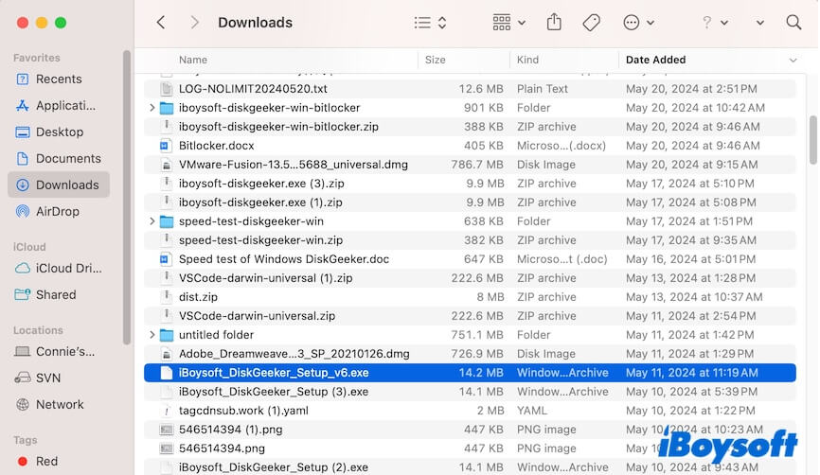Click the green zoom window button
The height and width of the screenshot is (475, 820).
(61, 23)
